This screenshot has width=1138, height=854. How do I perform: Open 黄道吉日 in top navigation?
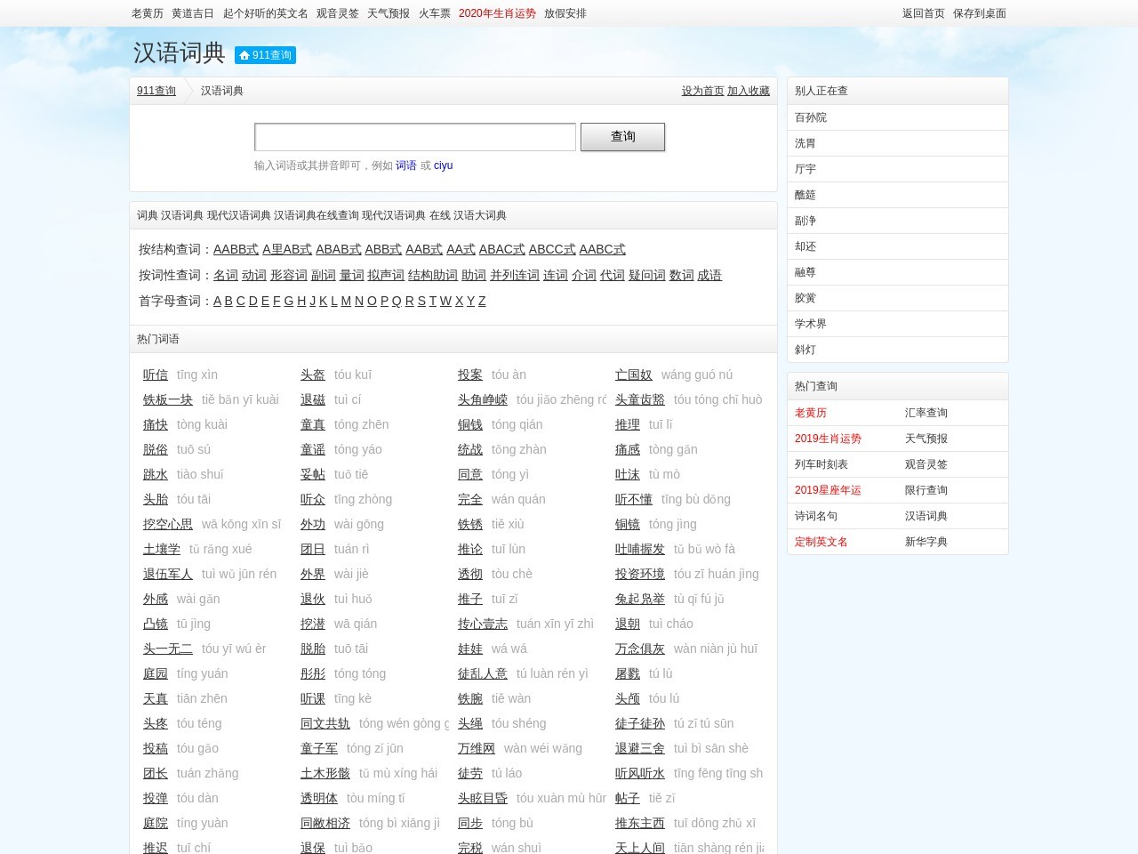point(193,13)
